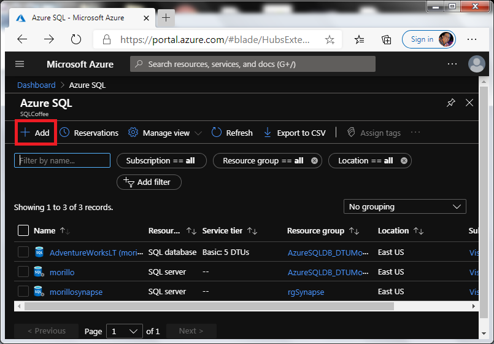Export the list to CSV
The width and height of the screenshot is (494, 344).
295,133
